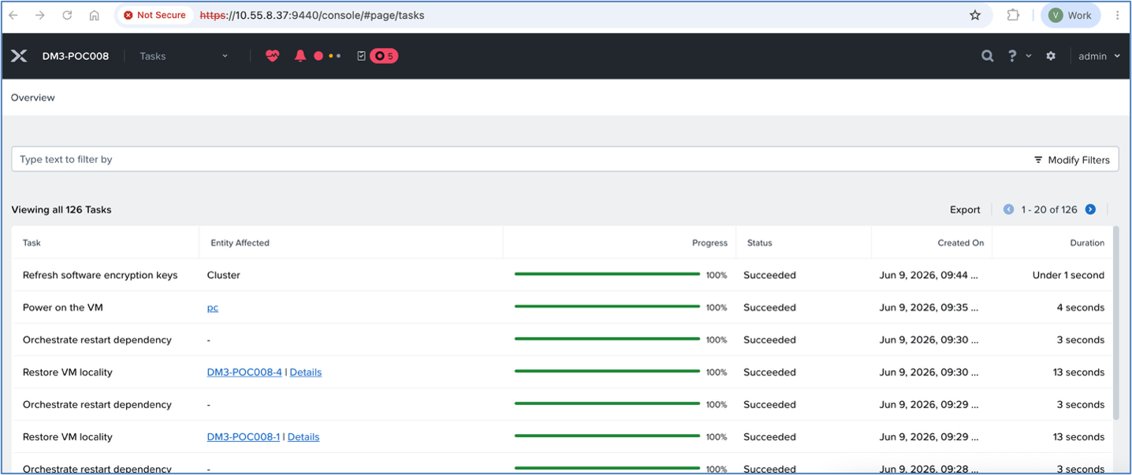Screen dimensions: 1132x475
Task: Click the Modify Filters button
Action: click(x=1071, y=160)
